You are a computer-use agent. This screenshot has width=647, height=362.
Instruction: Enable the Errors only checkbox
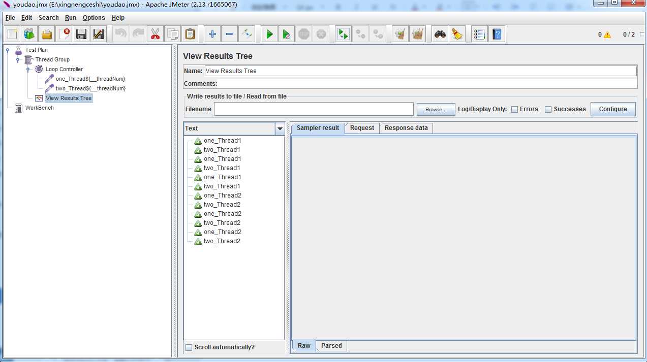click(x=514, y=109)
